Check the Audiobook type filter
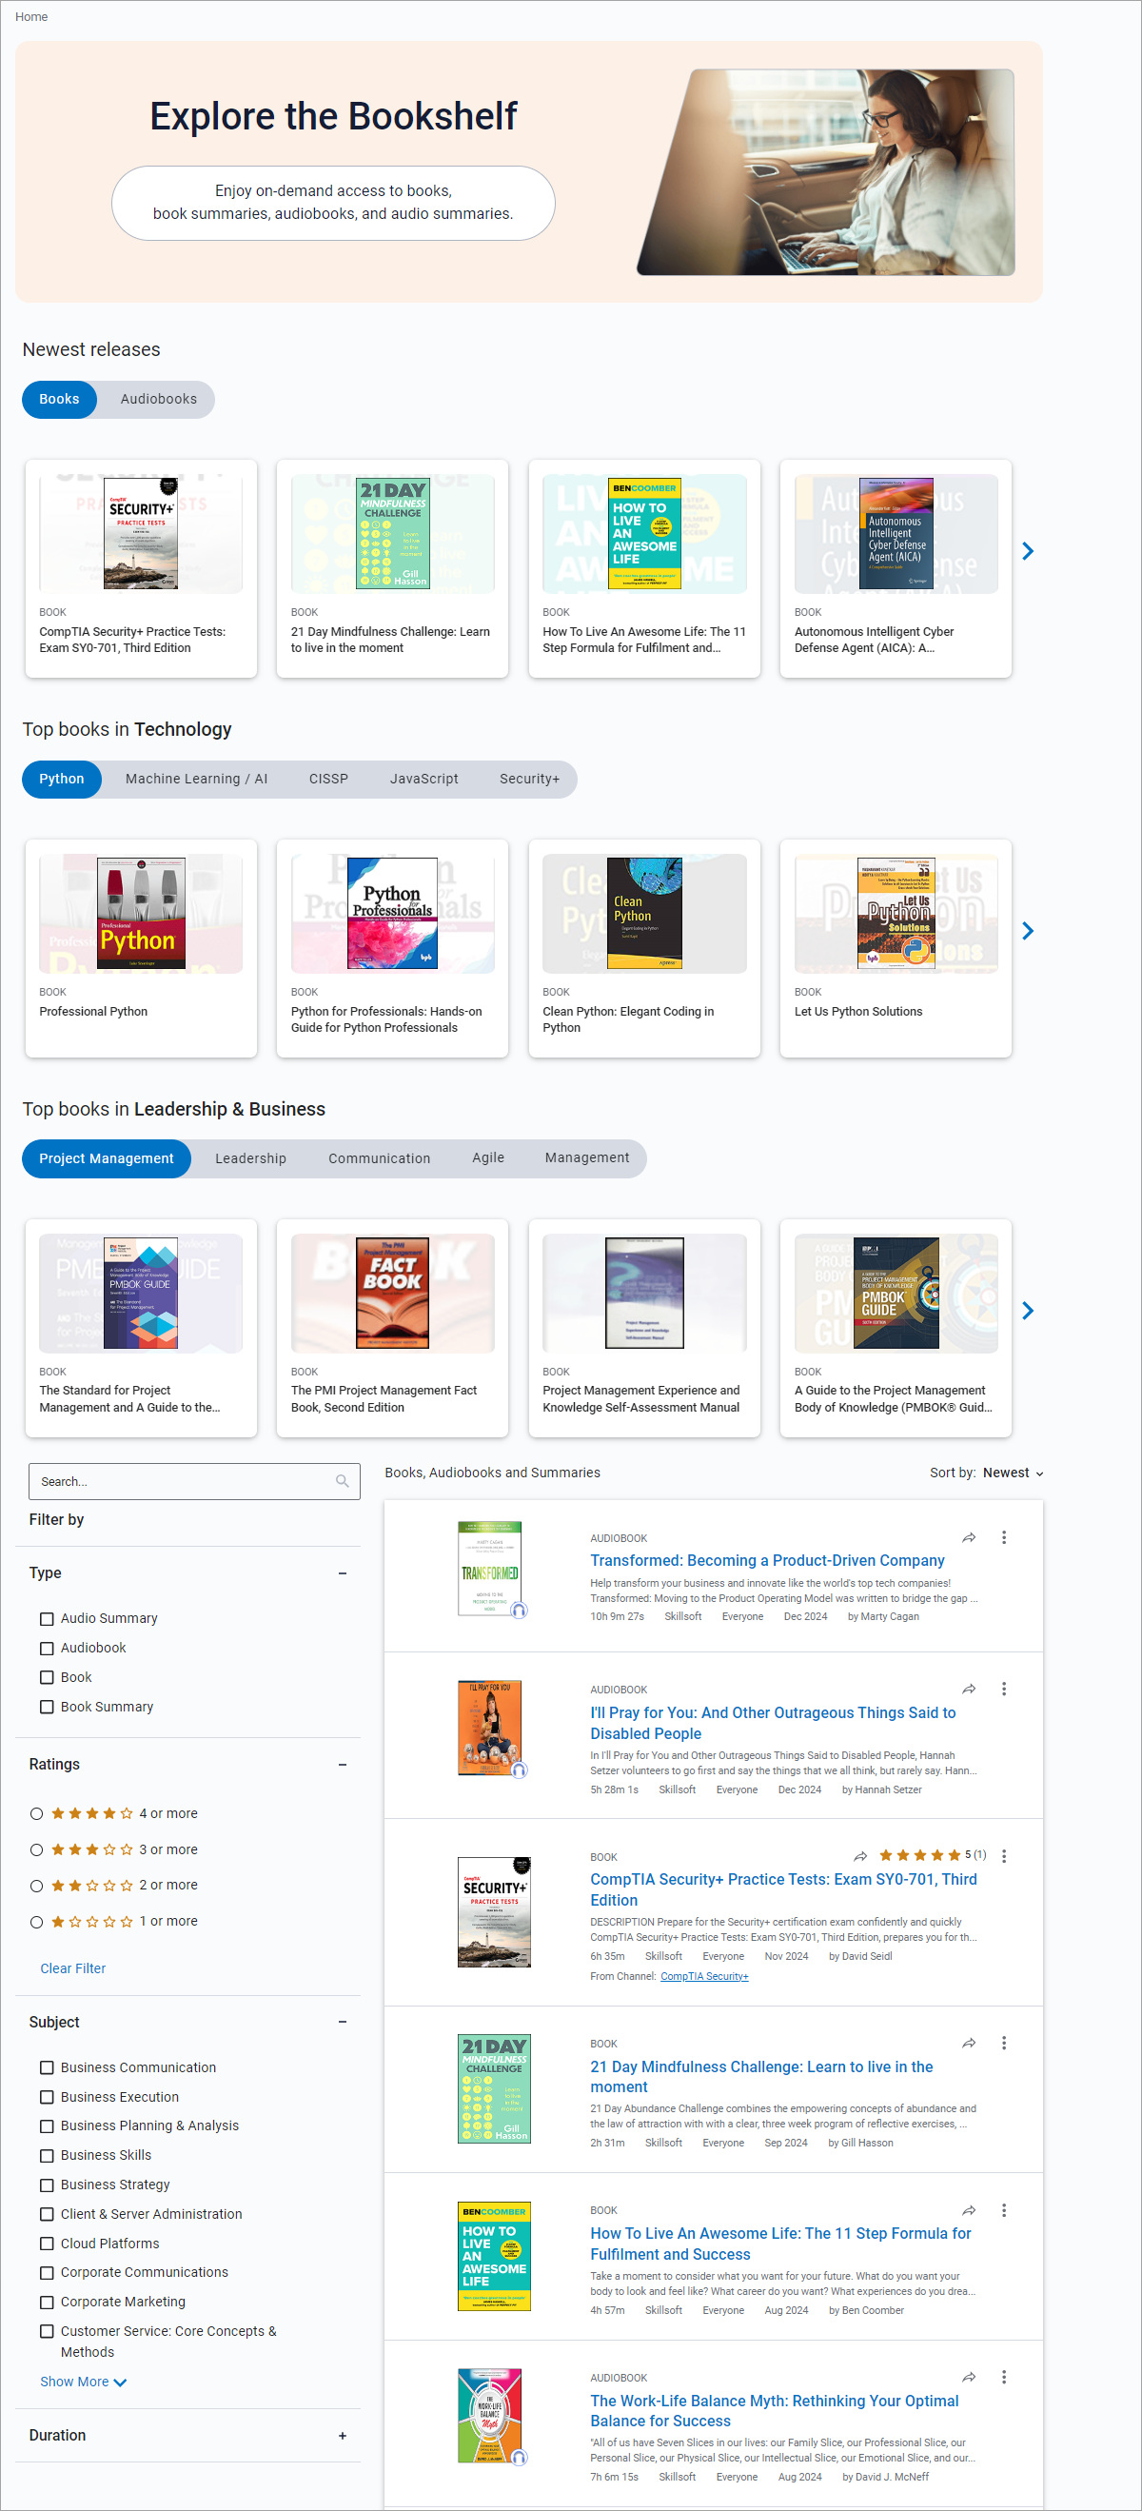Screen dimensions: 1142x2511 (x=47, y=1649)
